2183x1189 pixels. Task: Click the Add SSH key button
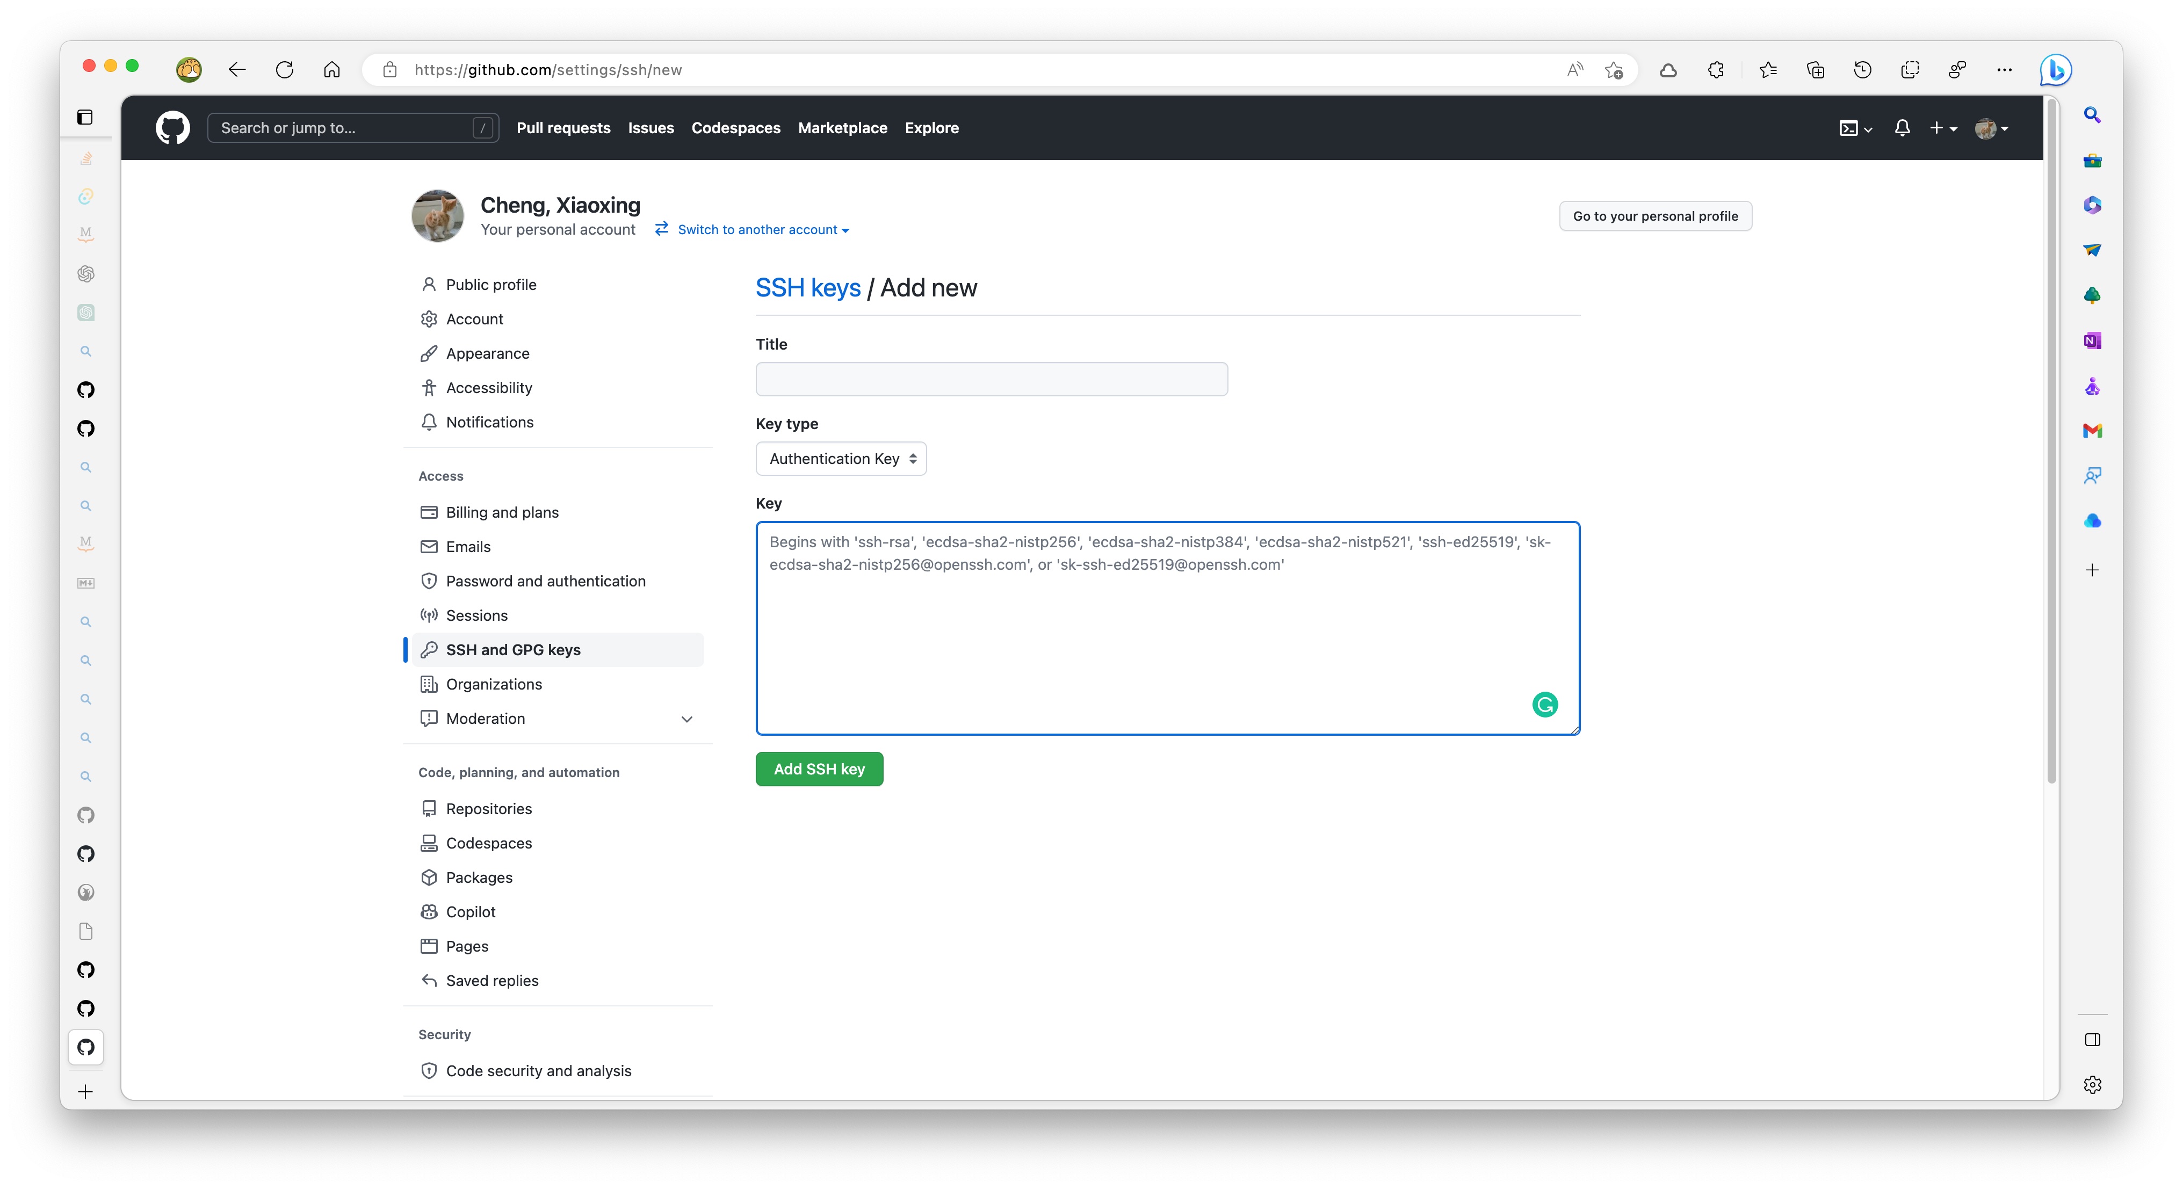[x=819, y=769]
